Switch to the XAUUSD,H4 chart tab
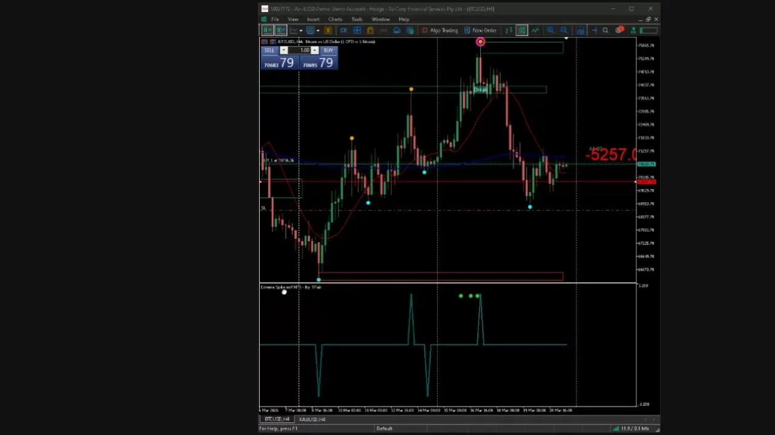This screenshot has width=775, height=435. (x=312, y=419)
